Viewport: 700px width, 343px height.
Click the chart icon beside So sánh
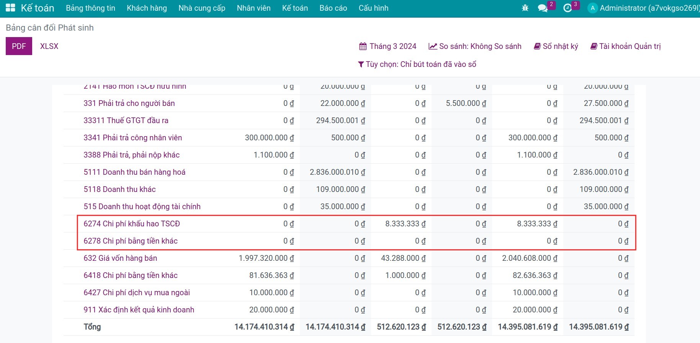433,47
